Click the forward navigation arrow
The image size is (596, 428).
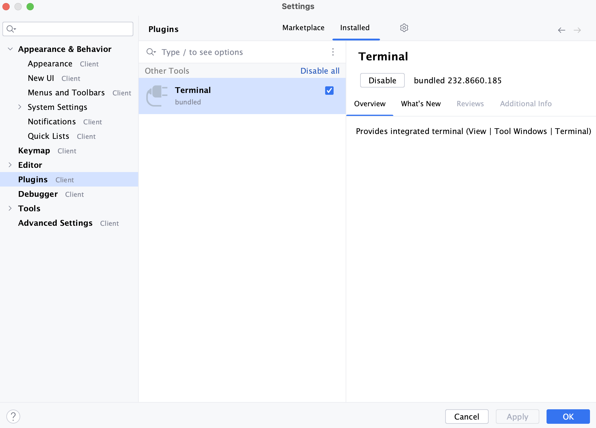pyautogui.click(x=578, y=30)
